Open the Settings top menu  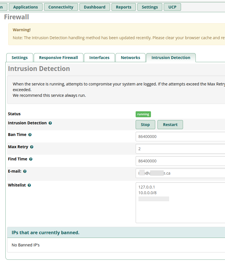click(150, 7)
